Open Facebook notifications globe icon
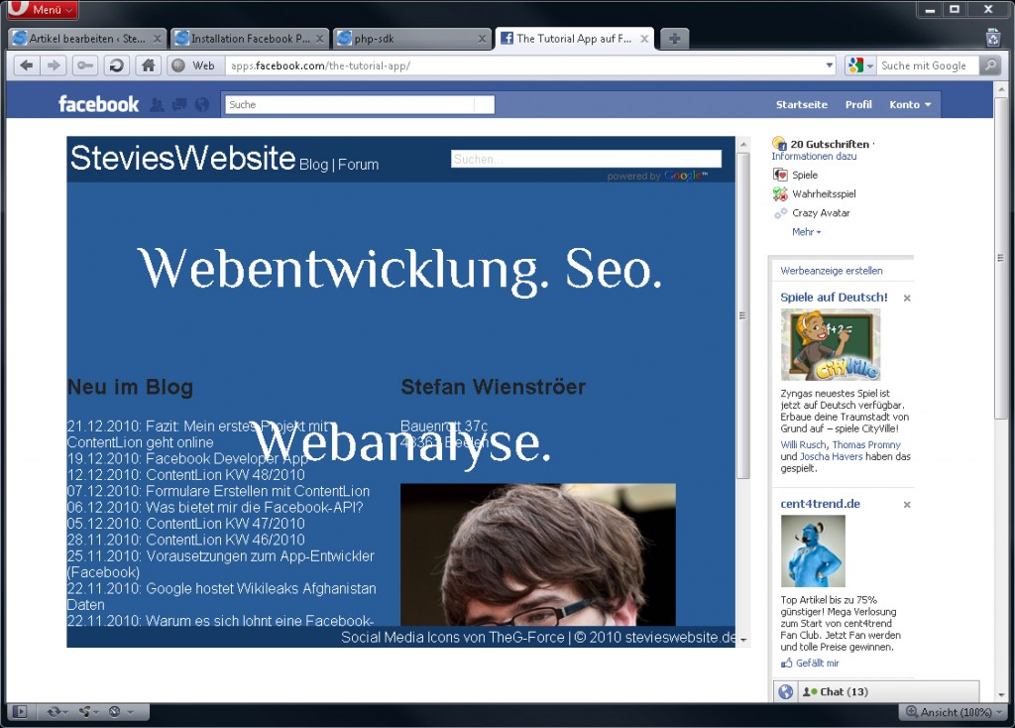1015x728 pixels. click(x=202, y=104)
